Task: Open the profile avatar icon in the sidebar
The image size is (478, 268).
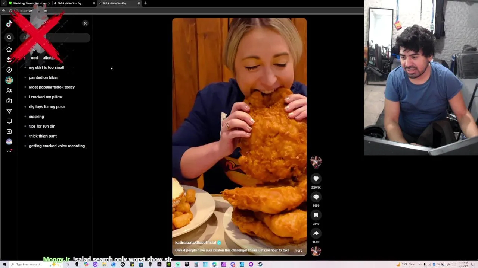Action: 9,142
